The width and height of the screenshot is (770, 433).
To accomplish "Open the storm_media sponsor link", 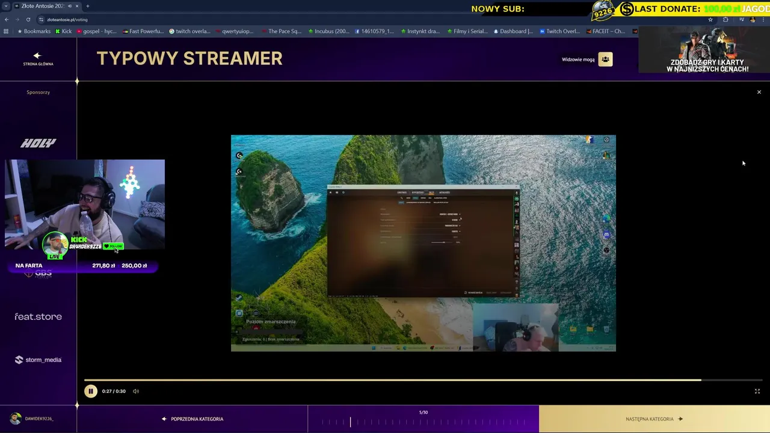I will click(38, 360).
